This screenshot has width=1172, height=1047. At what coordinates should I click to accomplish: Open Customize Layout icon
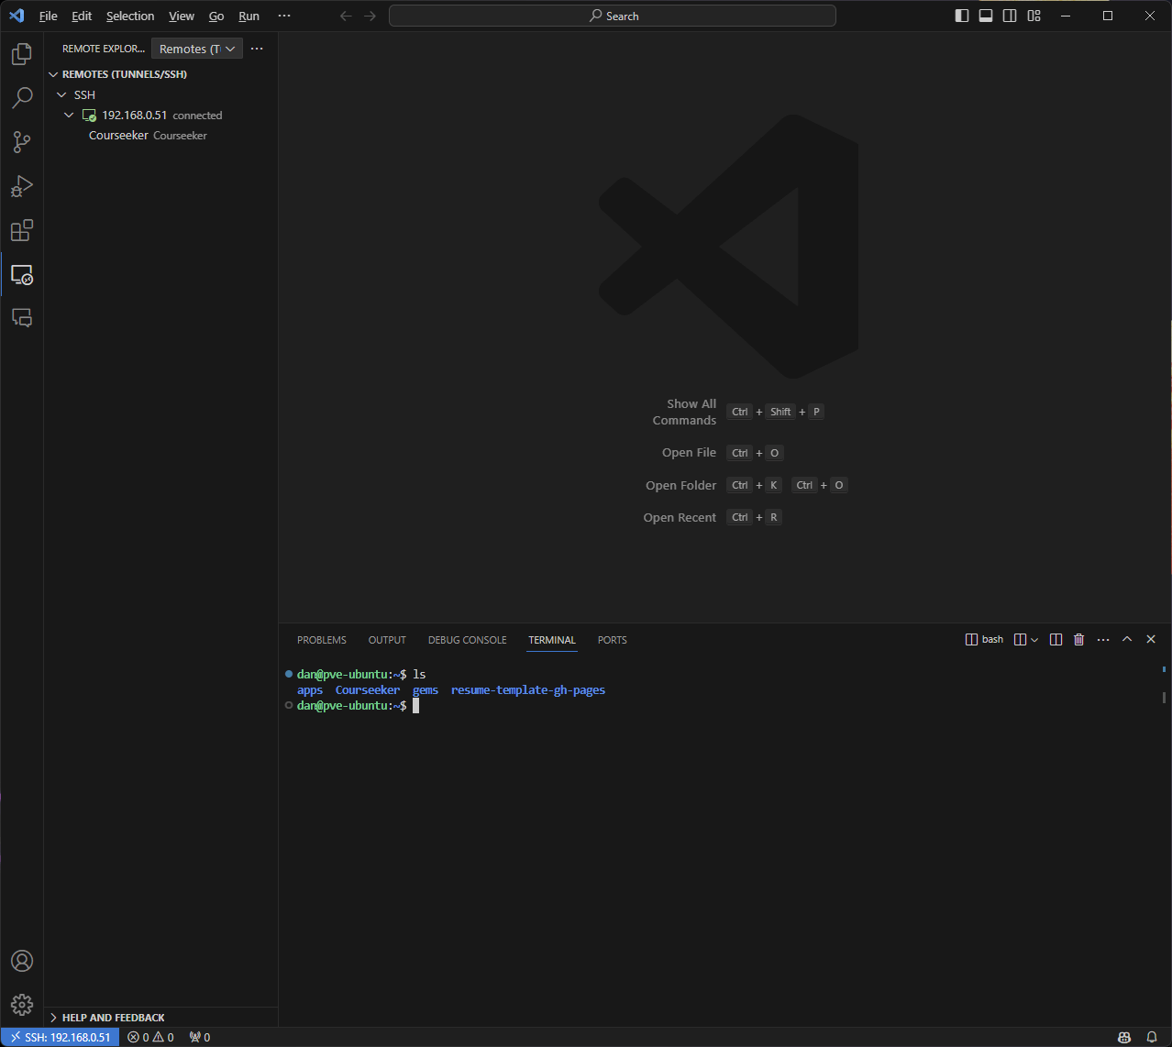point(1034,16)
